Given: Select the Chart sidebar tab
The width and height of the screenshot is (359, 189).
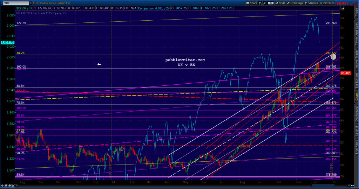Looking at the screenshot, I should 357,97.
